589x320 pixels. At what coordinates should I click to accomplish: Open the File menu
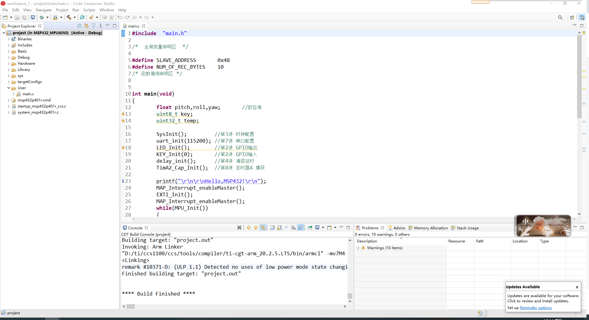[5, 10]
